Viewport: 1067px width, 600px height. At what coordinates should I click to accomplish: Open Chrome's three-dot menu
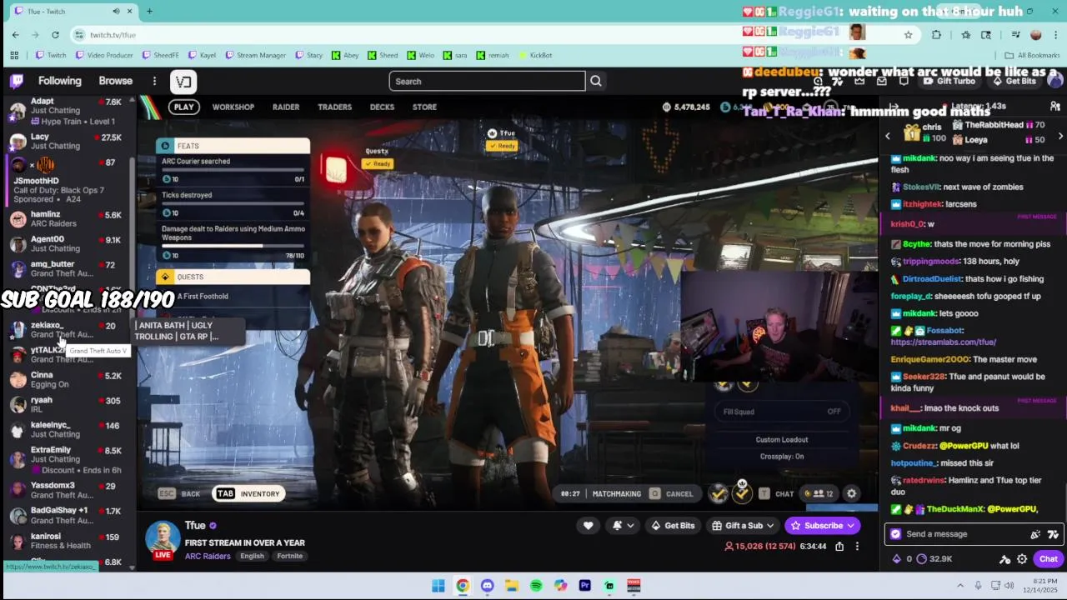(1055, 34)
